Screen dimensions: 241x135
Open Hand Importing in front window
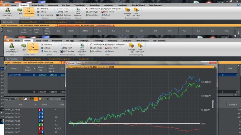(49, 51)
